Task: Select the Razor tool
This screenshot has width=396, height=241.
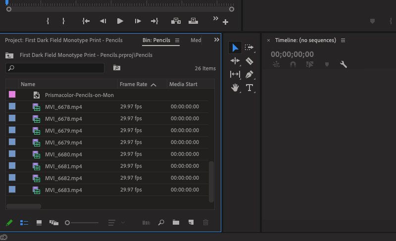Action: 249,61
